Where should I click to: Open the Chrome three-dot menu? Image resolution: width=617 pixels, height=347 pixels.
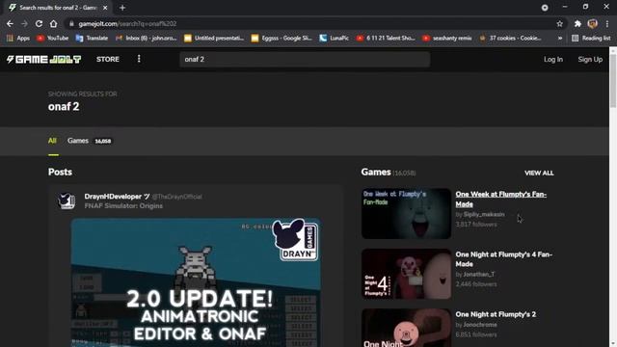point(607,24)
